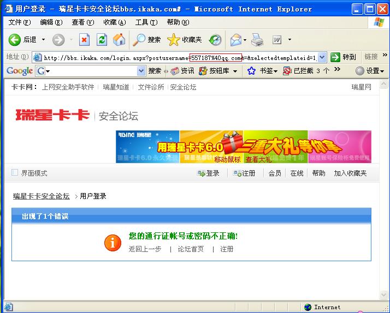Open the 文件诊所 link
This screenshot has width=390, height=313.
(151, 87)
